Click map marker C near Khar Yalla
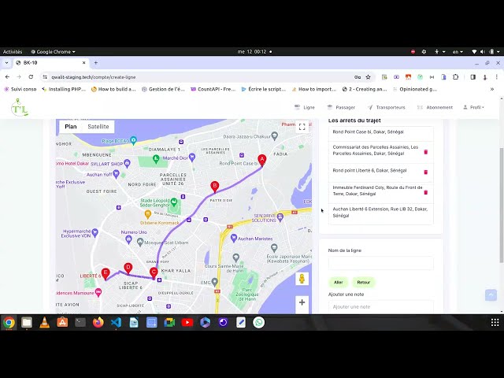Screen dimensions: 504x378 (x=154, y=273)
